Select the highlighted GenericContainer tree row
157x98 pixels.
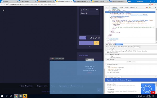(x=131, y=54)
